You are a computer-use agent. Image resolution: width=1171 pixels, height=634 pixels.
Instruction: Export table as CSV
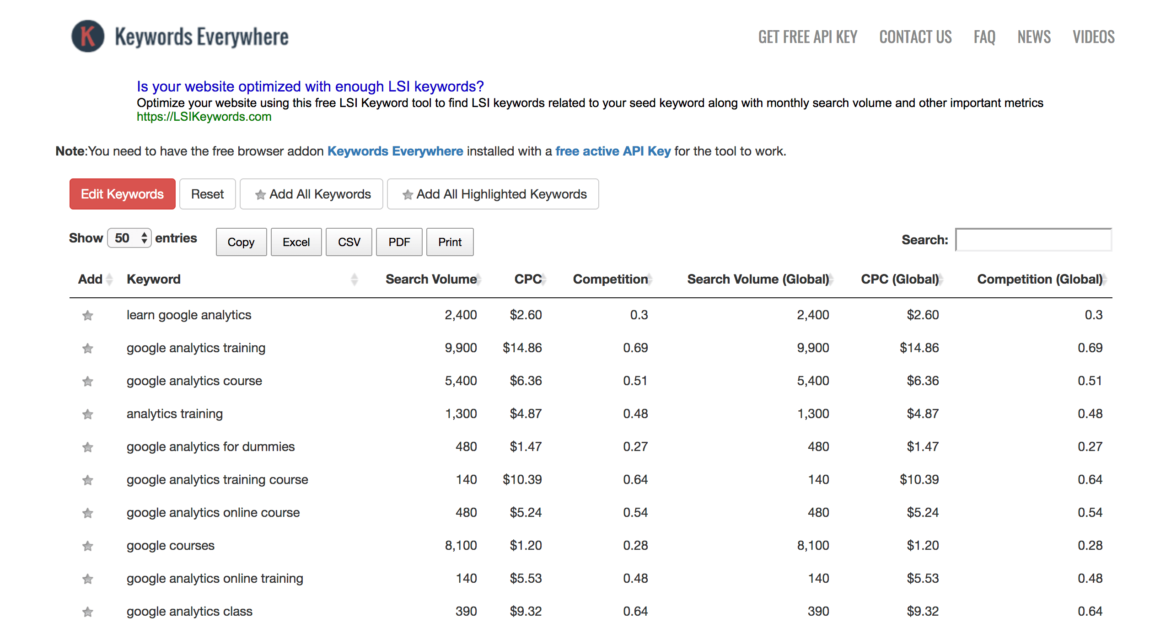[349, 242]
